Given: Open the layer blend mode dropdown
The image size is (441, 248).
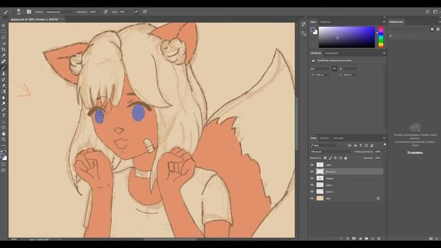Looking at the screenshot, I should pyautogui.click(x=331, y=152).
